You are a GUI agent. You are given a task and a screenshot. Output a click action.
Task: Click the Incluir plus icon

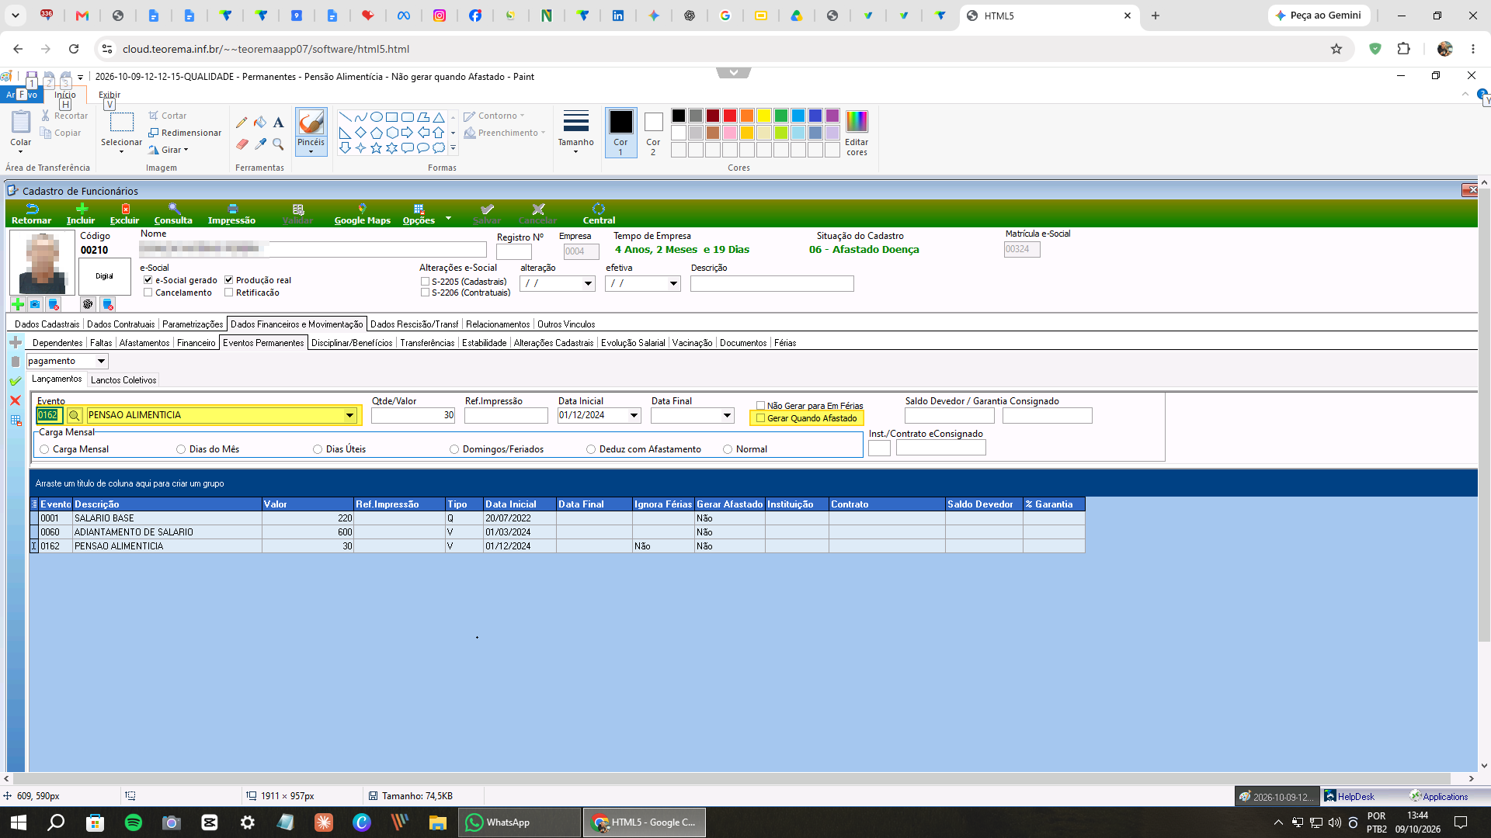click(x=81, y=214)
